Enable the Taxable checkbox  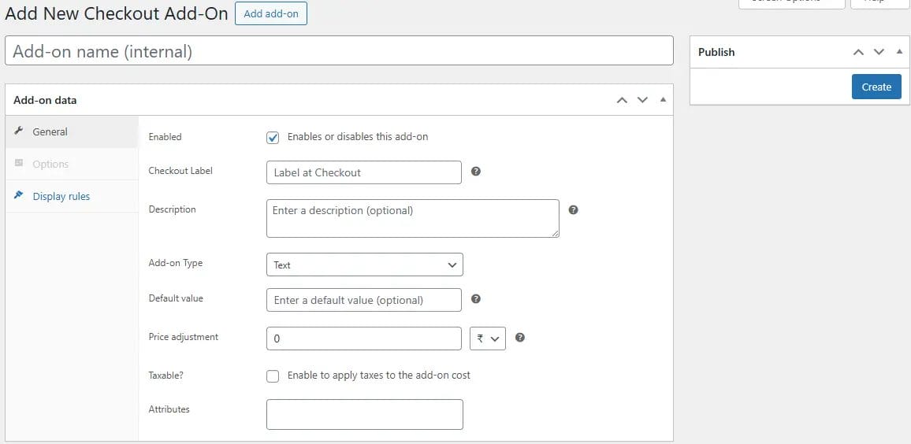pyautogui.click(x=273, y=376)
